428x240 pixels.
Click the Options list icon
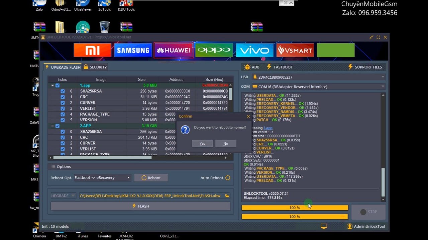[53, 167]
